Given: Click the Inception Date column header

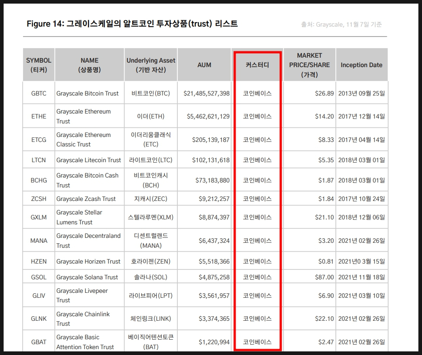Looking at the screenshot, I should [x=362, y=65].
